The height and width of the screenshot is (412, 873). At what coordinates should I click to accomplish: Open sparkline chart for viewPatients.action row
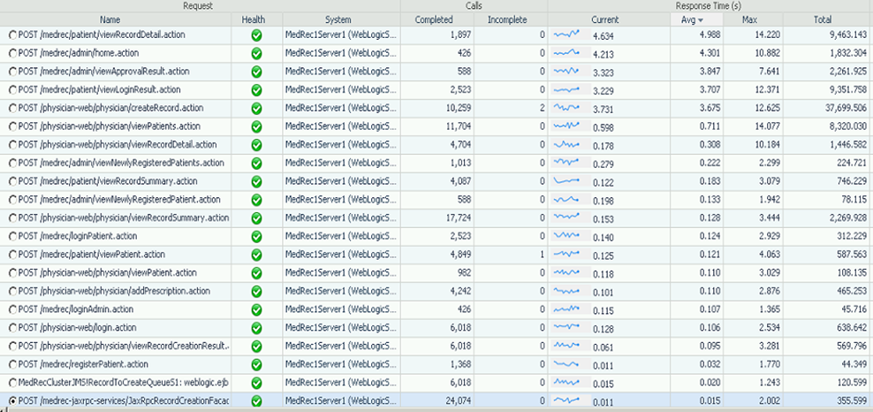(570, 126)
